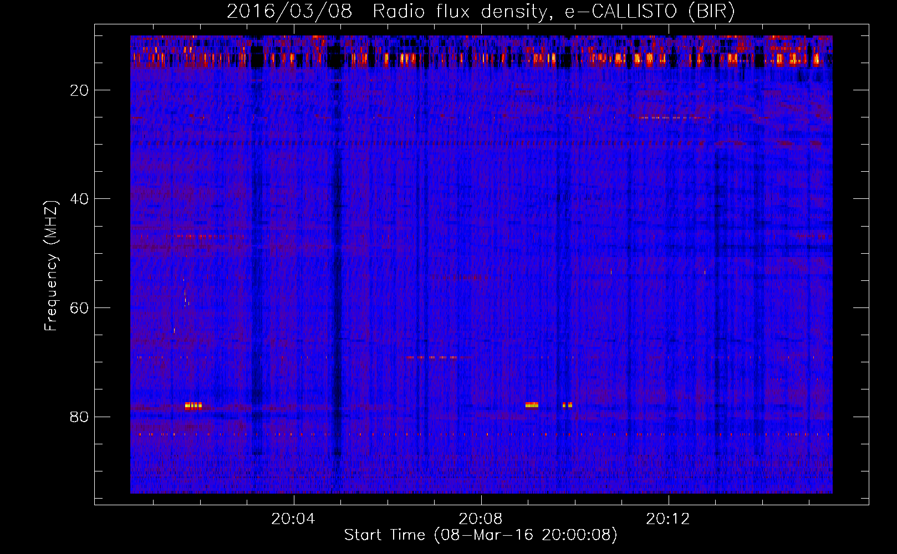Click the '20:08' time tick label
This screenshot has width=897, height=554.
coord(481,519)
